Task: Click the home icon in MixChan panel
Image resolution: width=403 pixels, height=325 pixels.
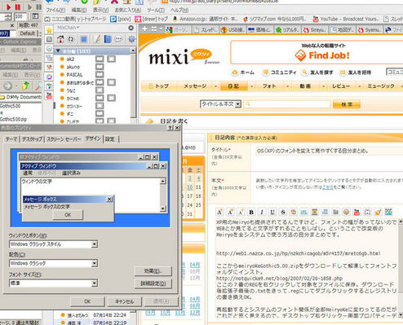Action: click(x=60, y=39)
